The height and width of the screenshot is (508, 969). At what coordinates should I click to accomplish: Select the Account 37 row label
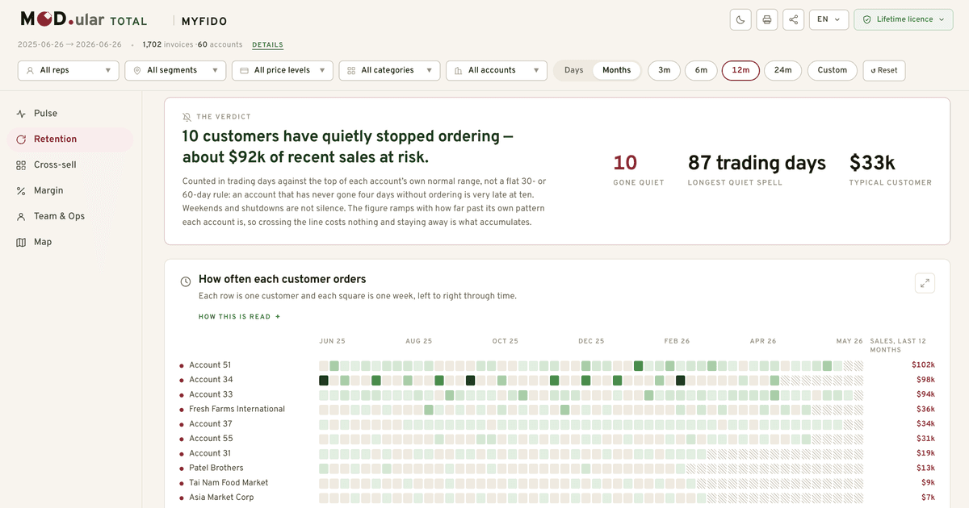pyautogui.click(x=211, y=424)
